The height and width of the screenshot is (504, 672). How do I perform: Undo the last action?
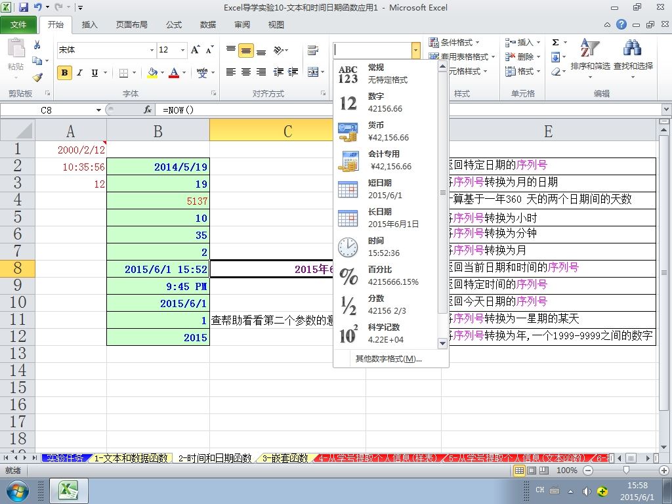click(x=37, y=7)
